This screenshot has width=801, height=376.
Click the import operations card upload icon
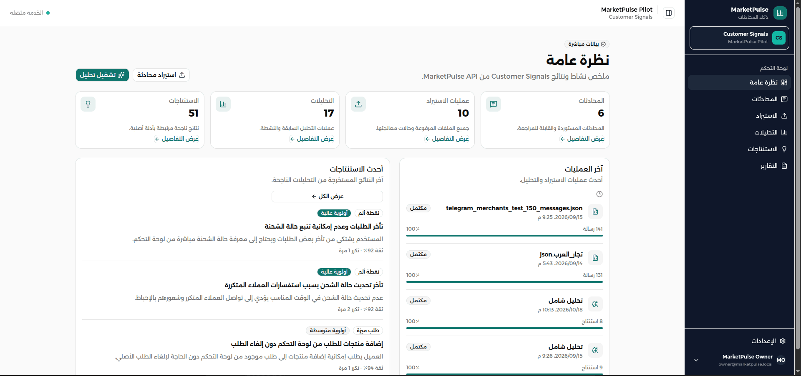pos(358,104)
